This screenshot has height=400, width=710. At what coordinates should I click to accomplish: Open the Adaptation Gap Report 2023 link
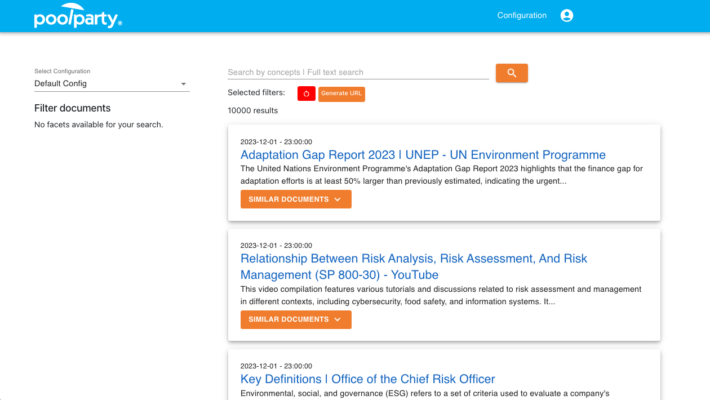(423, 155)
